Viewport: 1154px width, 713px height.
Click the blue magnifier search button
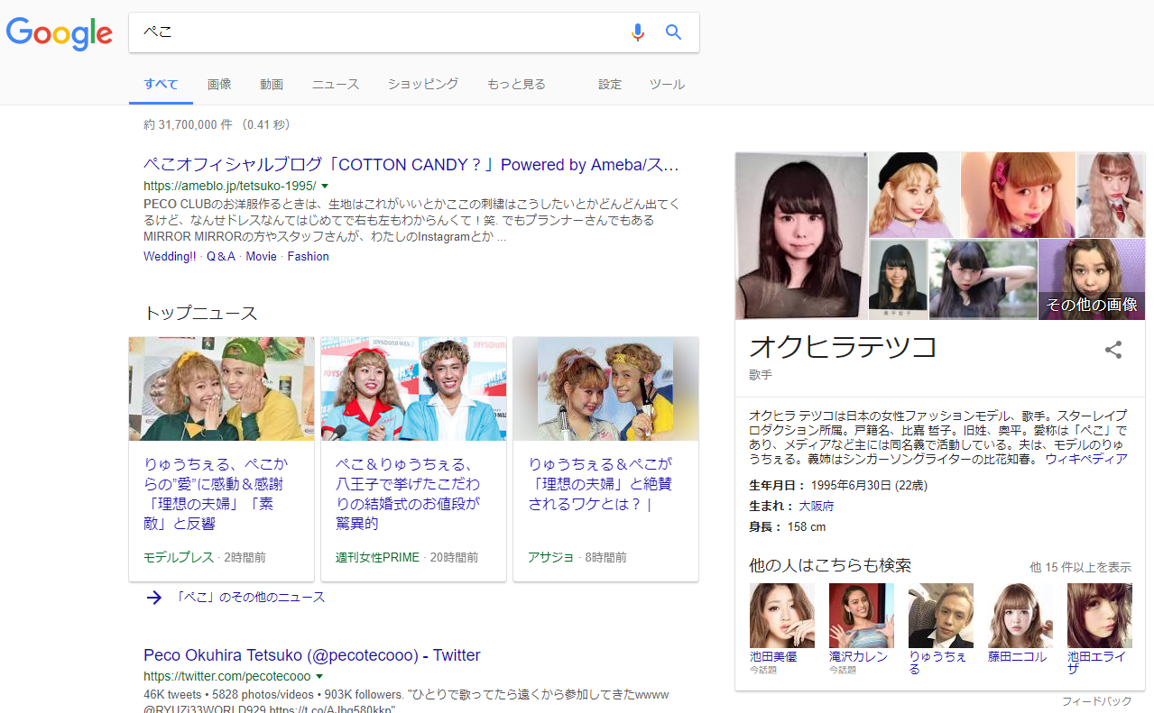(673, 32)
